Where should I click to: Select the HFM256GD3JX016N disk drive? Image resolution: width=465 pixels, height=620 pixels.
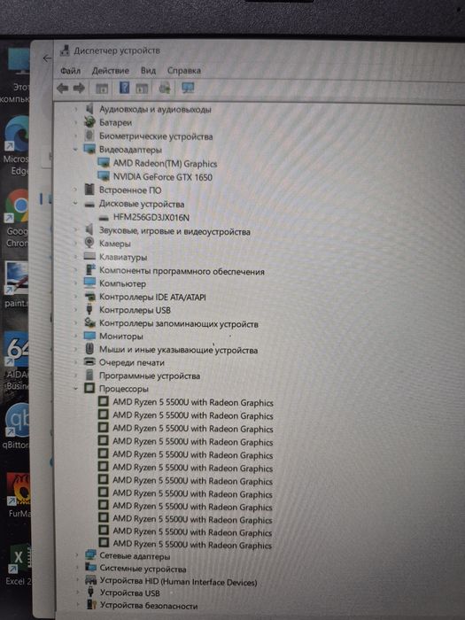tap(151, 218)
